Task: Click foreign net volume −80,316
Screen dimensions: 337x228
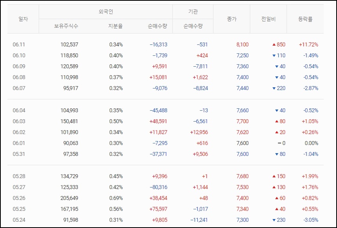Action: point(158,187)
